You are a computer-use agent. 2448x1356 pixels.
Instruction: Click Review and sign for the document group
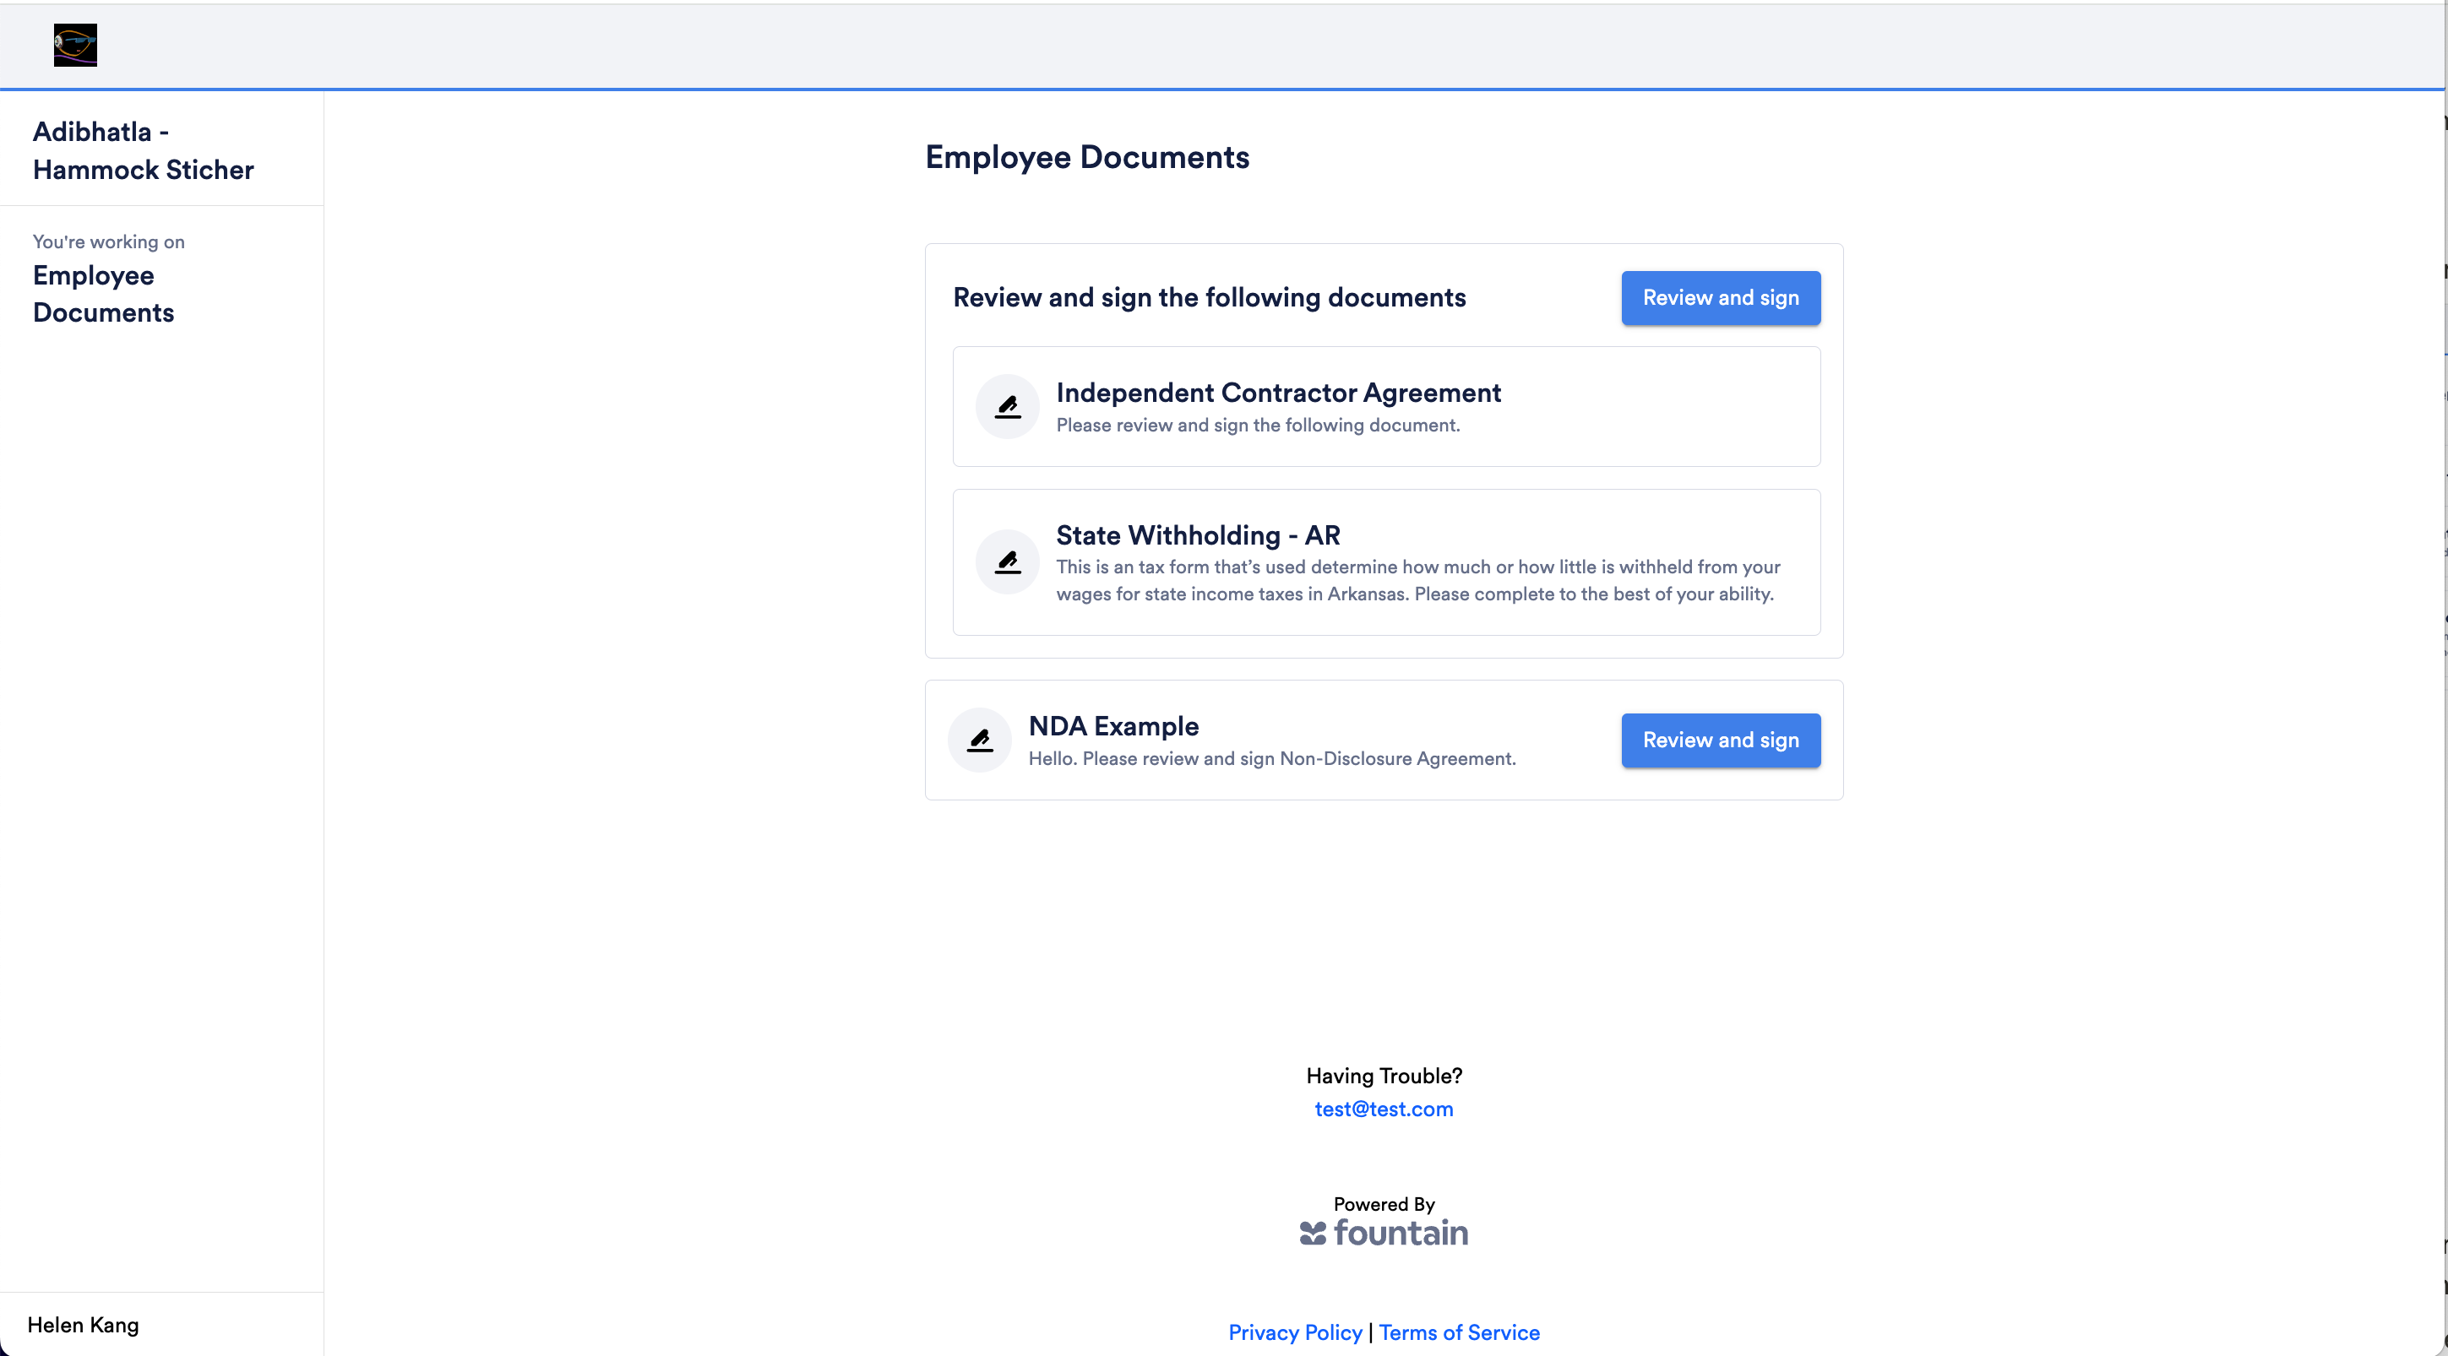click(1721, 298)
